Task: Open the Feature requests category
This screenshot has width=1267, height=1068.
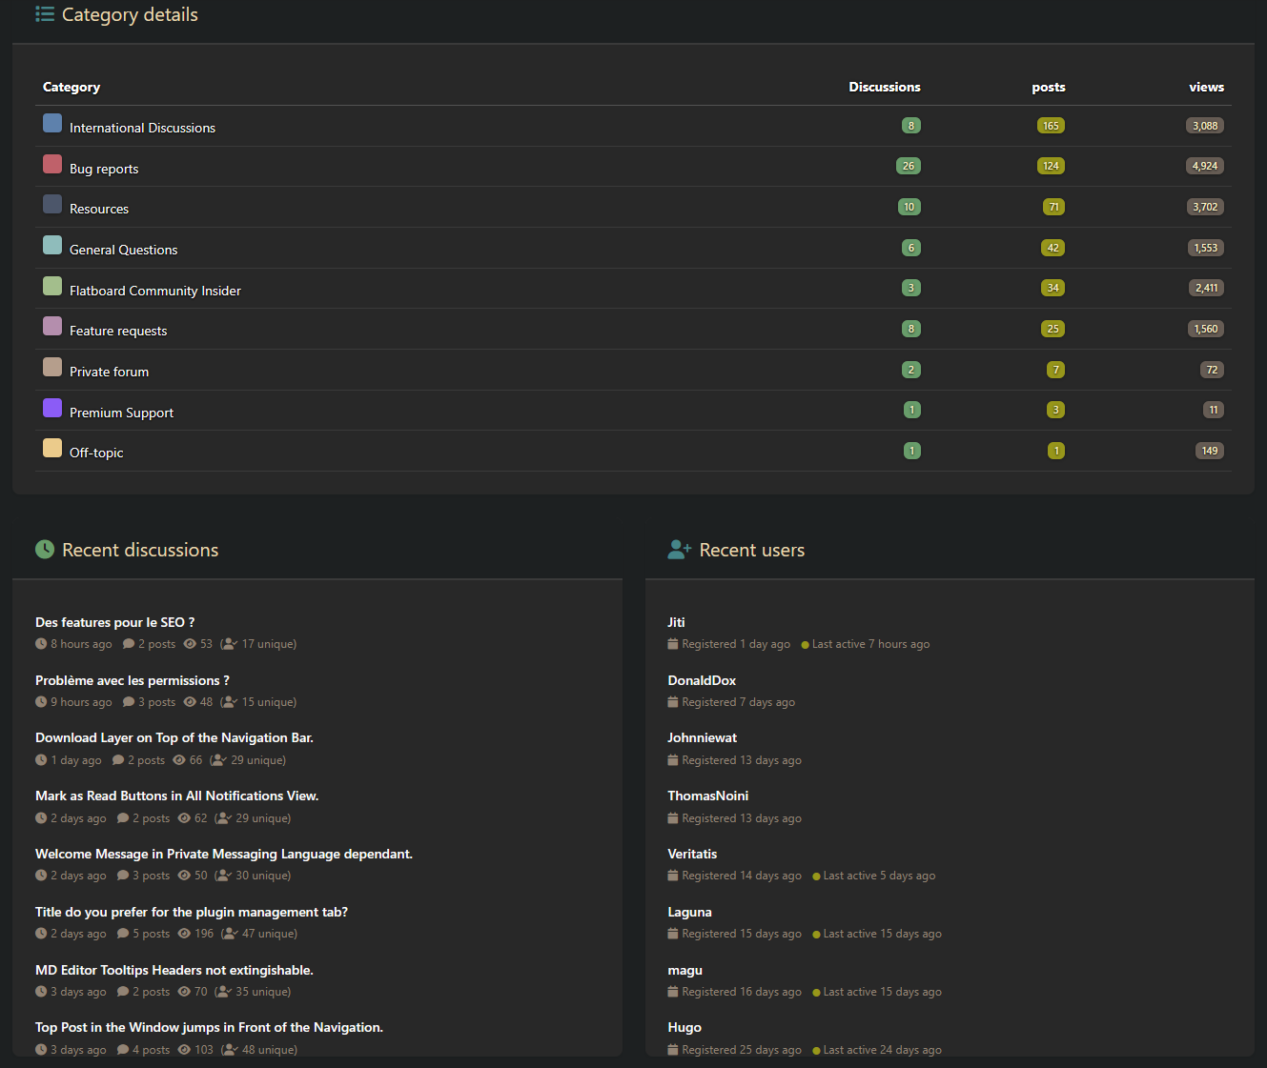Action: click(118, 331)
